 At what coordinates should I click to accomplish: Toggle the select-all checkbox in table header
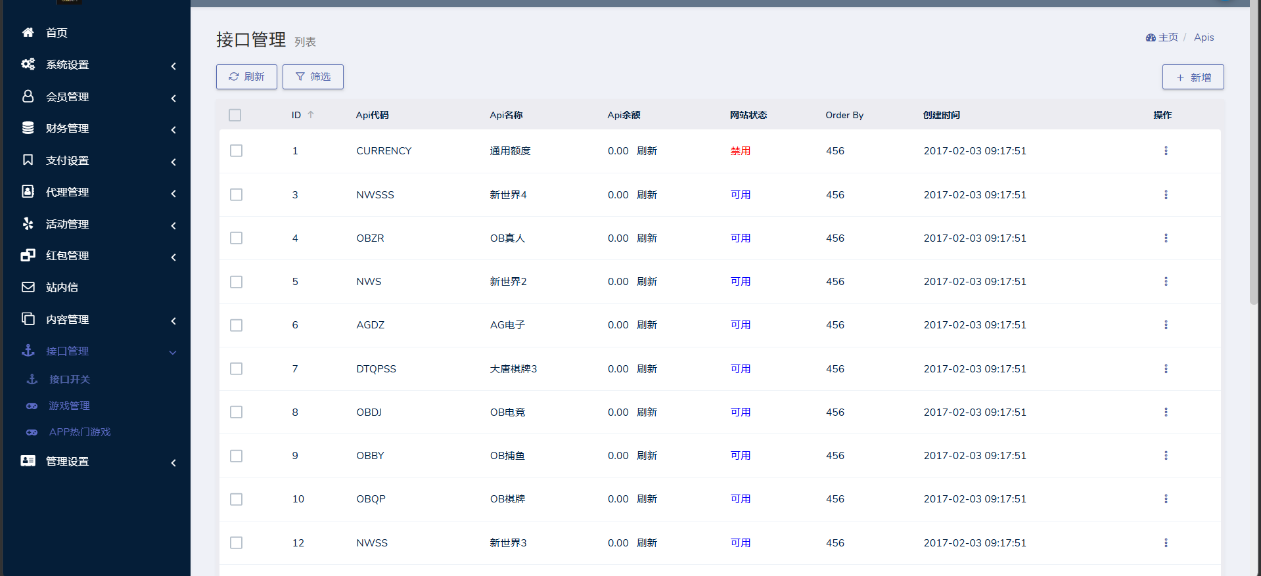pyautogui.click(x=235, y=115)
